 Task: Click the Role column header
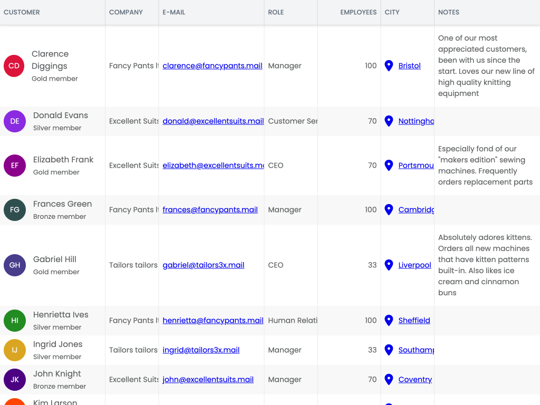pyautogui.click(x=276, y=12)
